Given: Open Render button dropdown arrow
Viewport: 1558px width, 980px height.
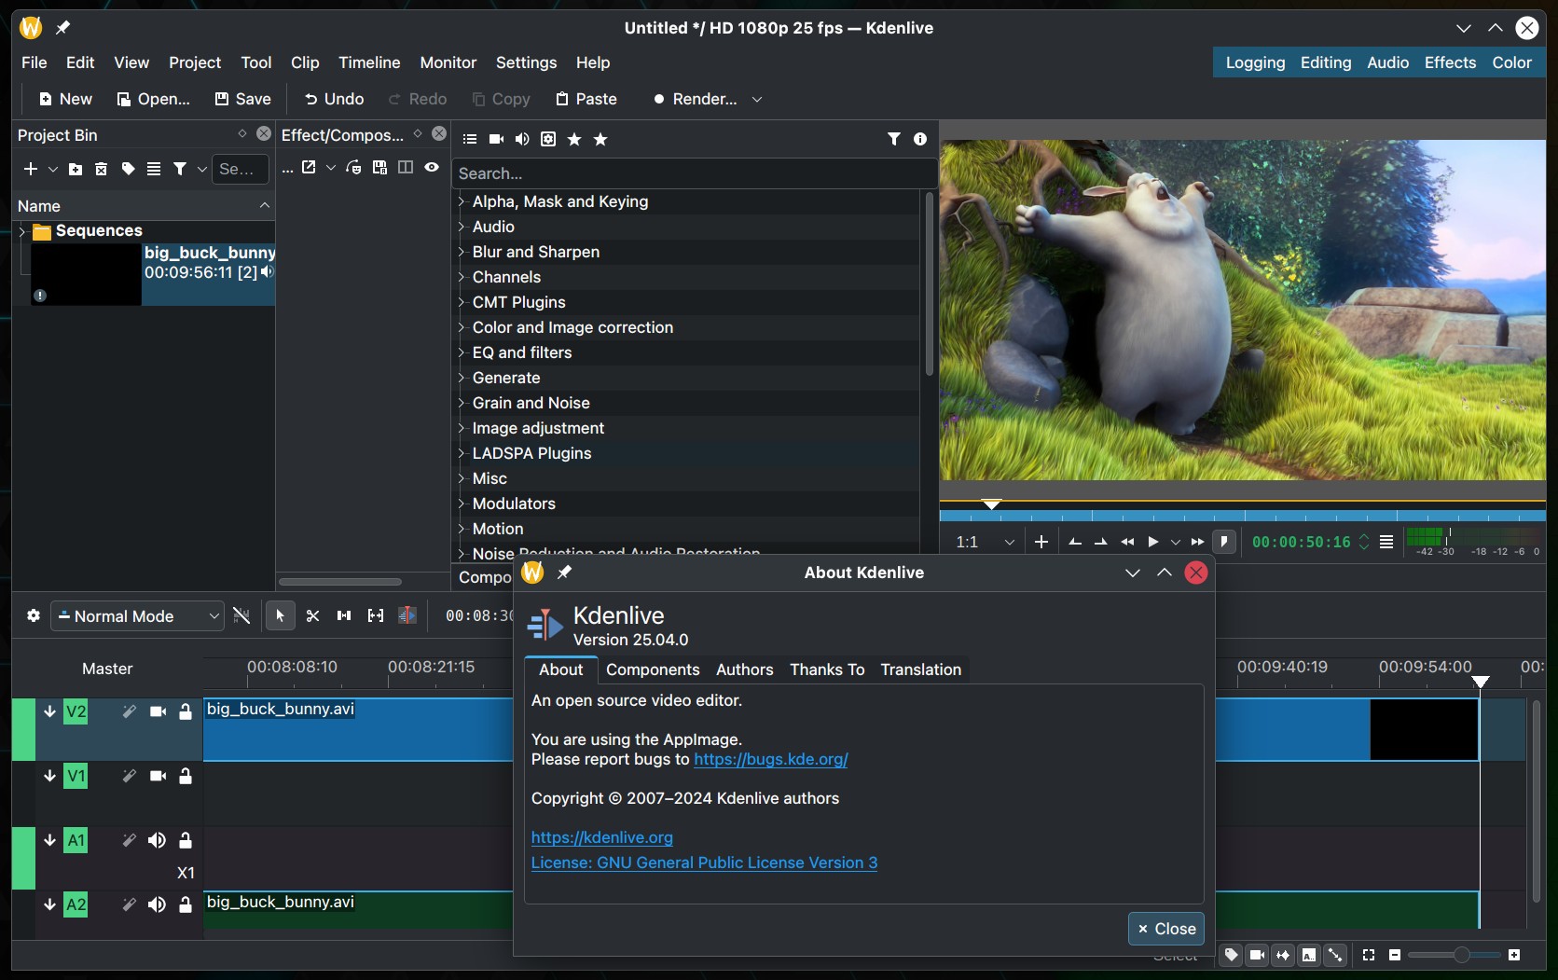Looking at the screenshot, I should 757,99.
